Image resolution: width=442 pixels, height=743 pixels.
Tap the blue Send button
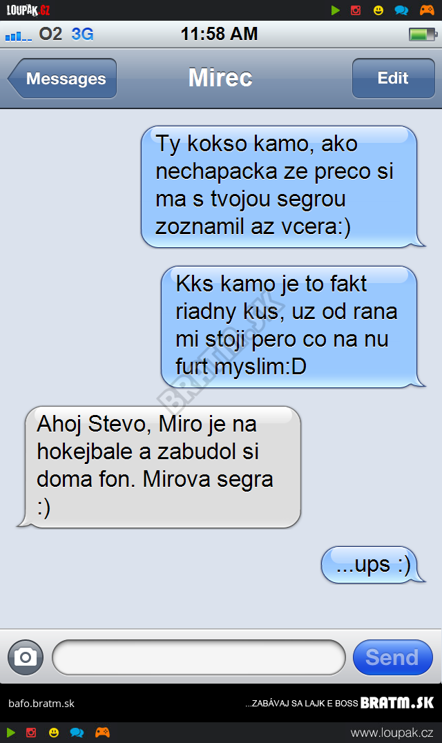coord(393,657)
